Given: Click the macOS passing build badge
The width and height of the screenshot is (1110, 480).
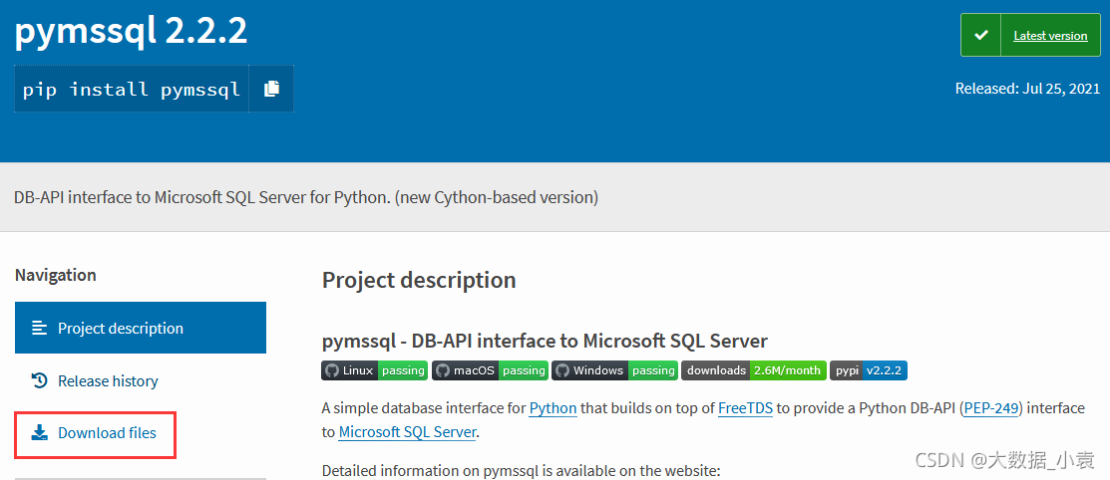Looking at the screenshot, I should 490,370.
